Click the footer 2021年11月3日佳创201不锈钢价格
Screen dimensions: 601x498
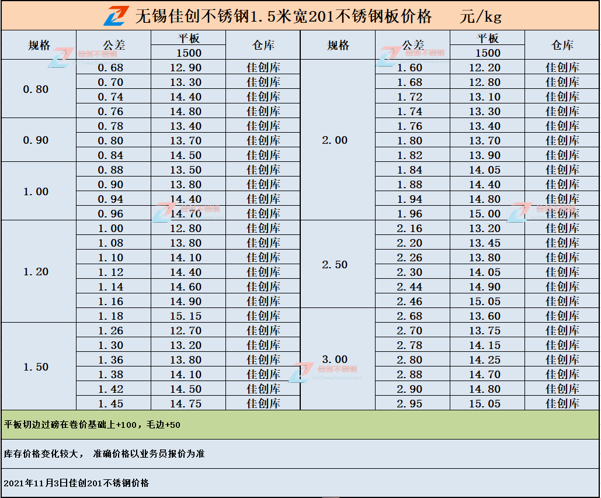pyautogui.click(x=77, y=483)
